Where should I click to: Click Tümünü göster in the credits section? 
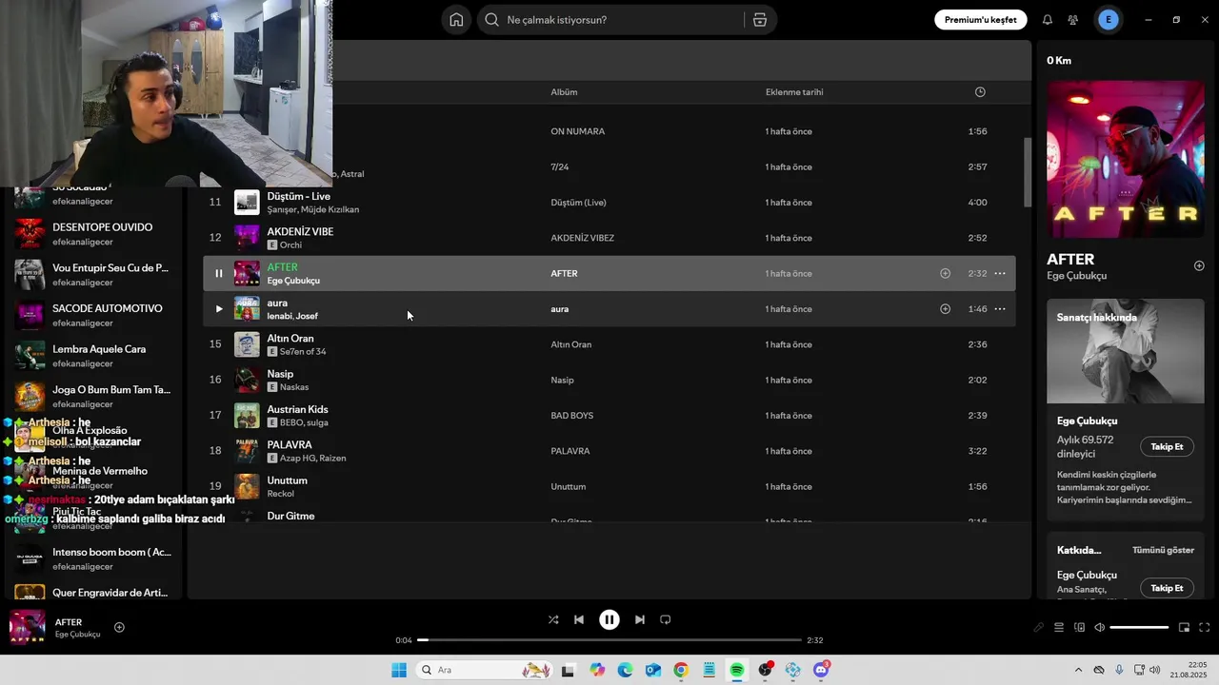(x=1163, y=550)
